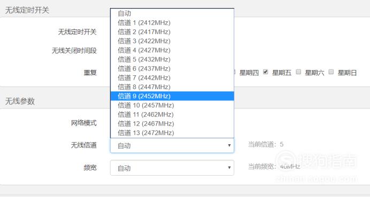Pick 信道 12 (2467MHz) channel
This screenshot has width=370, height=197.
172,123
